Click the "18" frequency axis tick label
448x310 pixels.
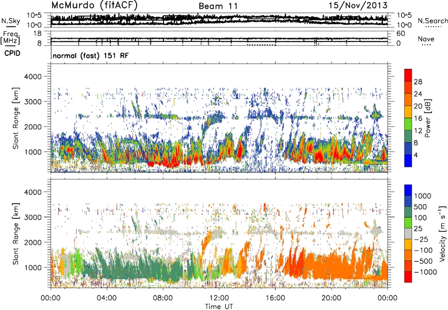click(38, 34)
